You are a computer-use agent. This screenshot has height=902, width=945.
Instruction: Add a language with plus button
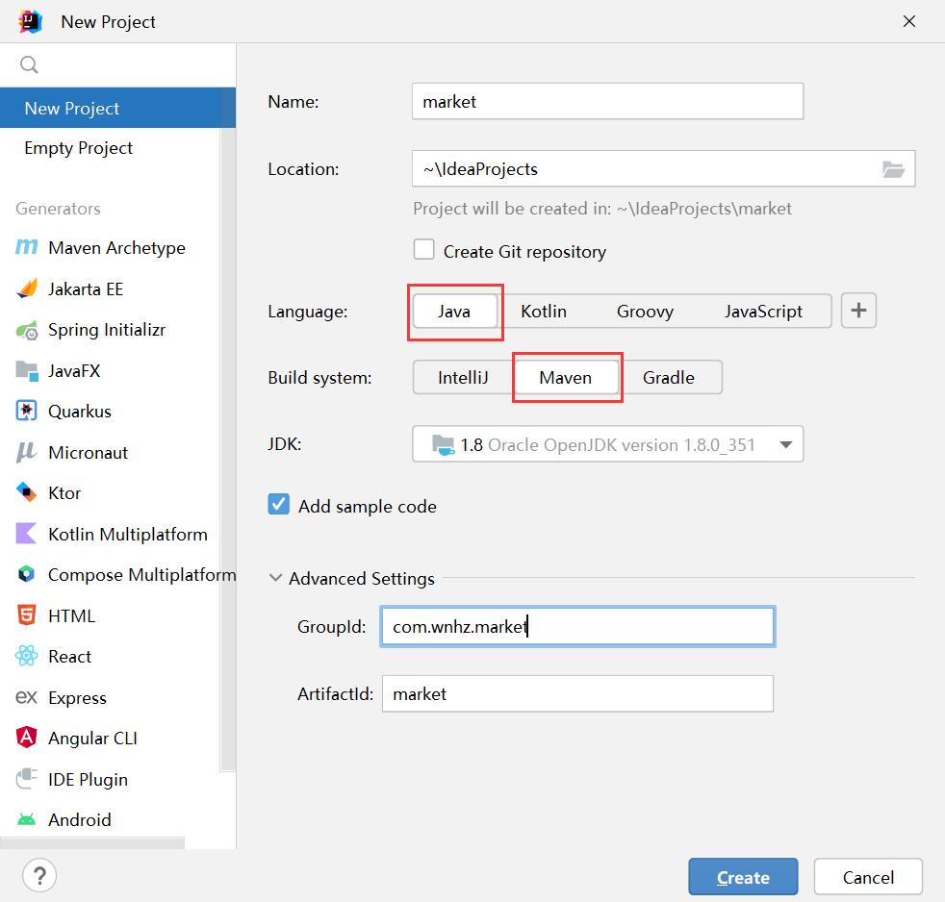click(858, 311)
